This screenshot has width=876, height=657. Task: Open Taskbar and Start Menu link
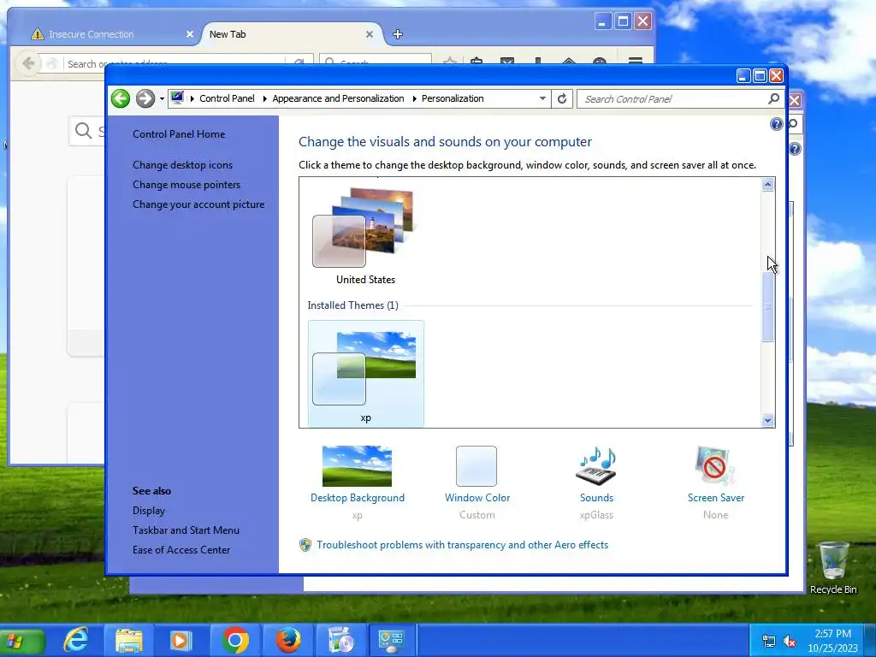pos(186,530)
